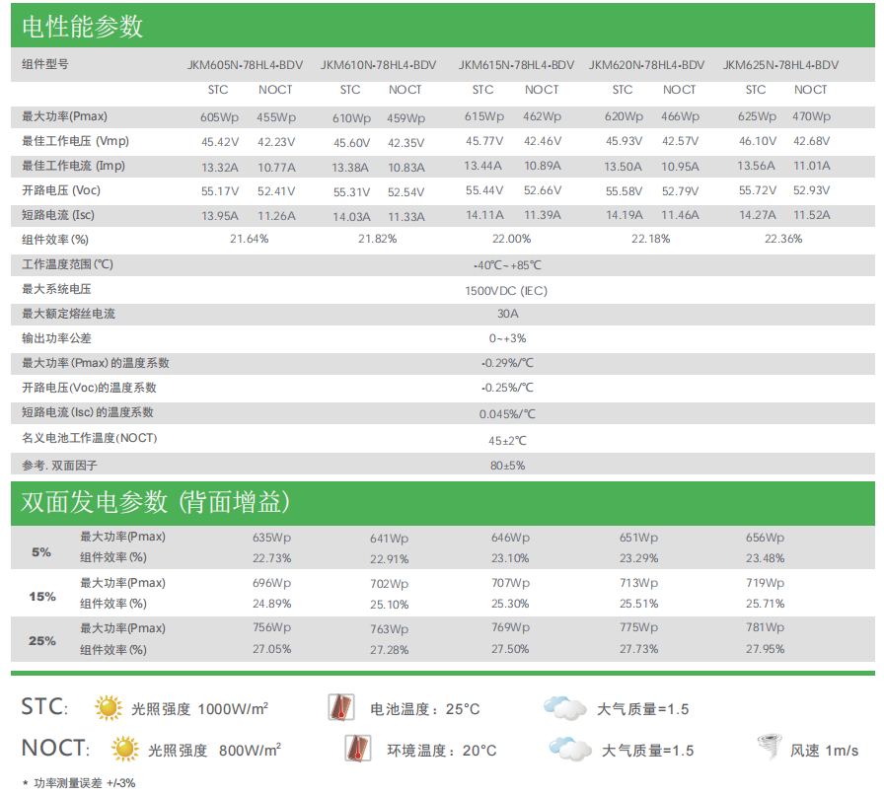Click the -0.29%/℃ coefficient value
Screen dimensions: 884x795
(507, 363)
